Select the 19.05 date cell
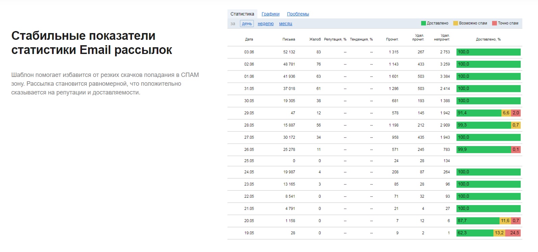Image resolution: width=538 pixels, height=252 pixels. [x=249, y=233]
